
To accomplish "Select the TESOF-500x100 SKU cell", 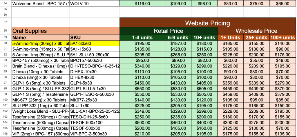I will [x=94, y=123].
